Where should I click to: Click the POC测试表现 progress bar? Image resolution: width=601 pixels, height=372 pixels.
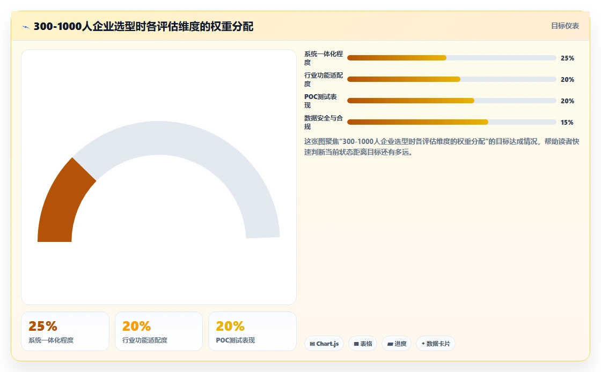[451, 101]
